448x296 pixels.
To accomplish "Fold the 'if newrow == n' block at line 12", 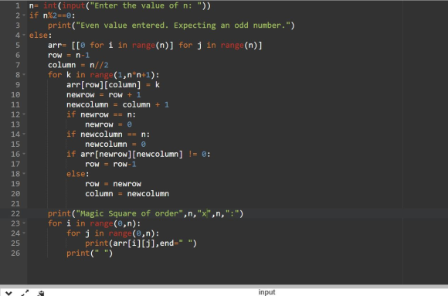I will pos(24,114).
